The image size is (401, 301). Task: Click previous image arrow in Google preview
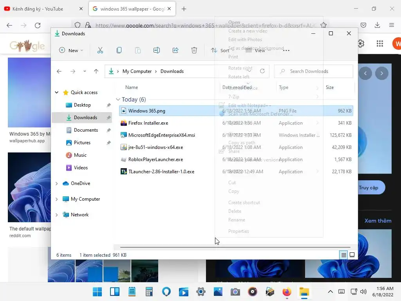point(365,73)
